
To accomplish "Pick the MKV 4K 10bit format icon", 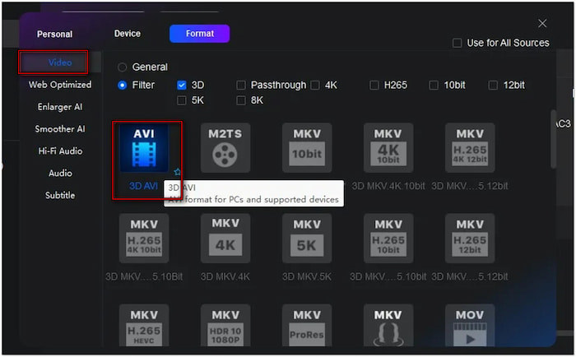I will [x=388, y=148].
